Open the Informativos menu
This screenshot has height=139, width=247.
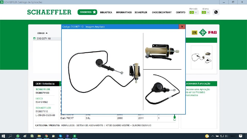tap(124, 12)
